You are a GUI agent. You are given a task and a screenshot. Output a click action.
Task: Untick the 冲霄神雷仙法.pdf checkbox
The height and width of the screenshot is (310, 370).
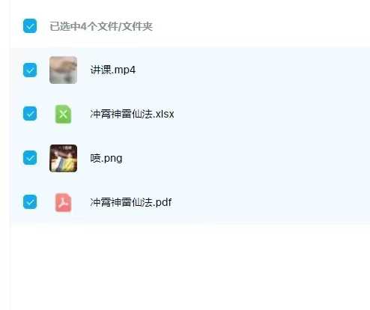coord(30,201)
